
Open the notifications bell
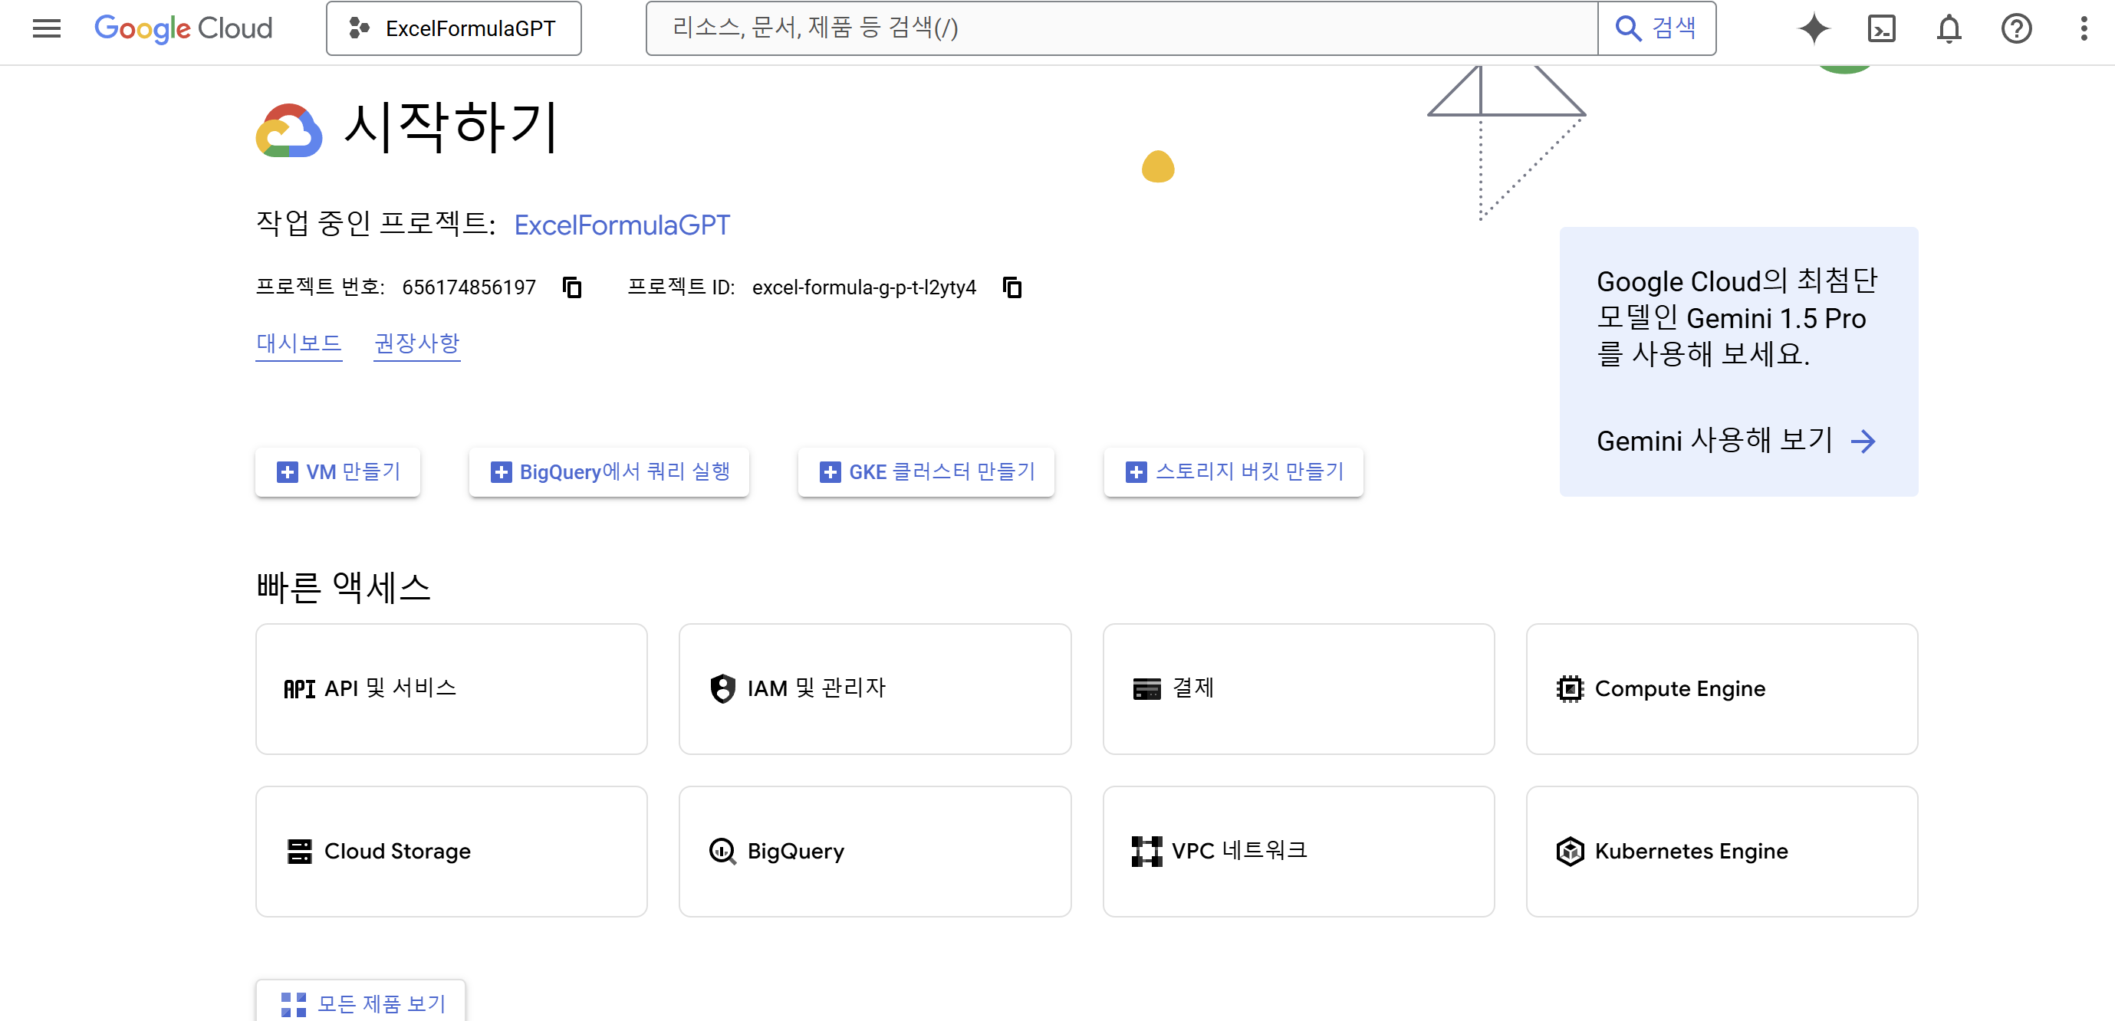[1949, 28]
